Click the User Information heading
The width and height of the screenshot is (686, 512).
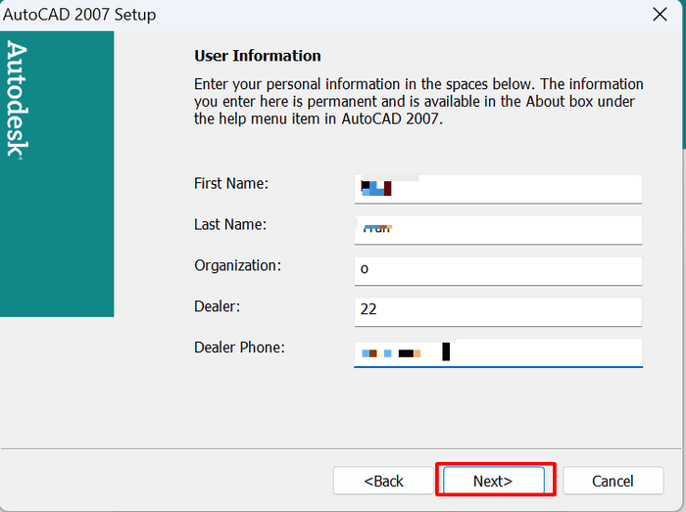click(258, 56)
